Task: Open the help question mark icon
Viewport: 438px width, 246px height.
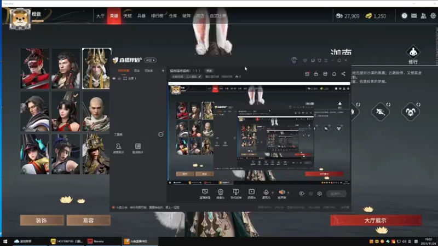Action: 404,16
